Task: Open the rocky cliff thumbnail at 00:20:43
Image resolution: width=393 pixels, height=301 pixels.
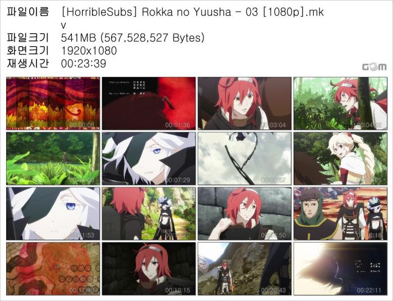Action: 245,268
